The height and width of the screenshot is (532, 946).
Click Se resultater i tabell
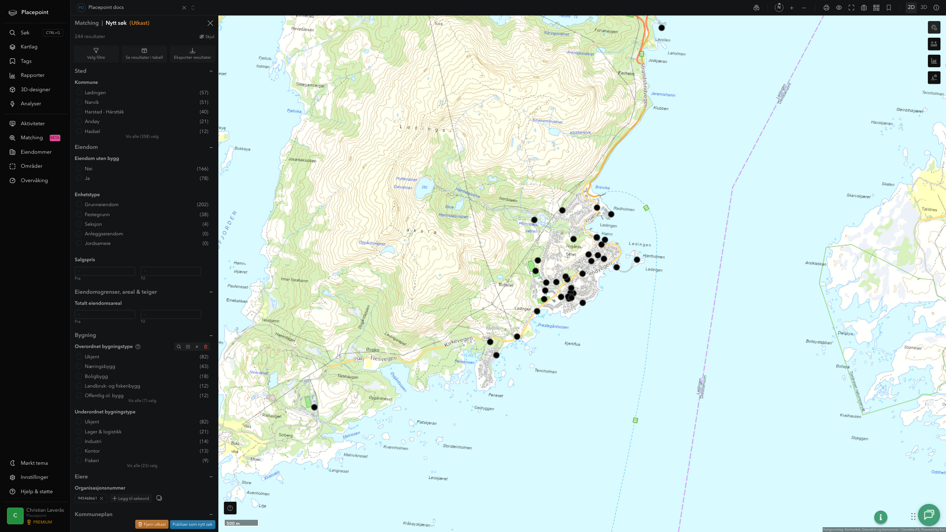(x=144, y=54)
